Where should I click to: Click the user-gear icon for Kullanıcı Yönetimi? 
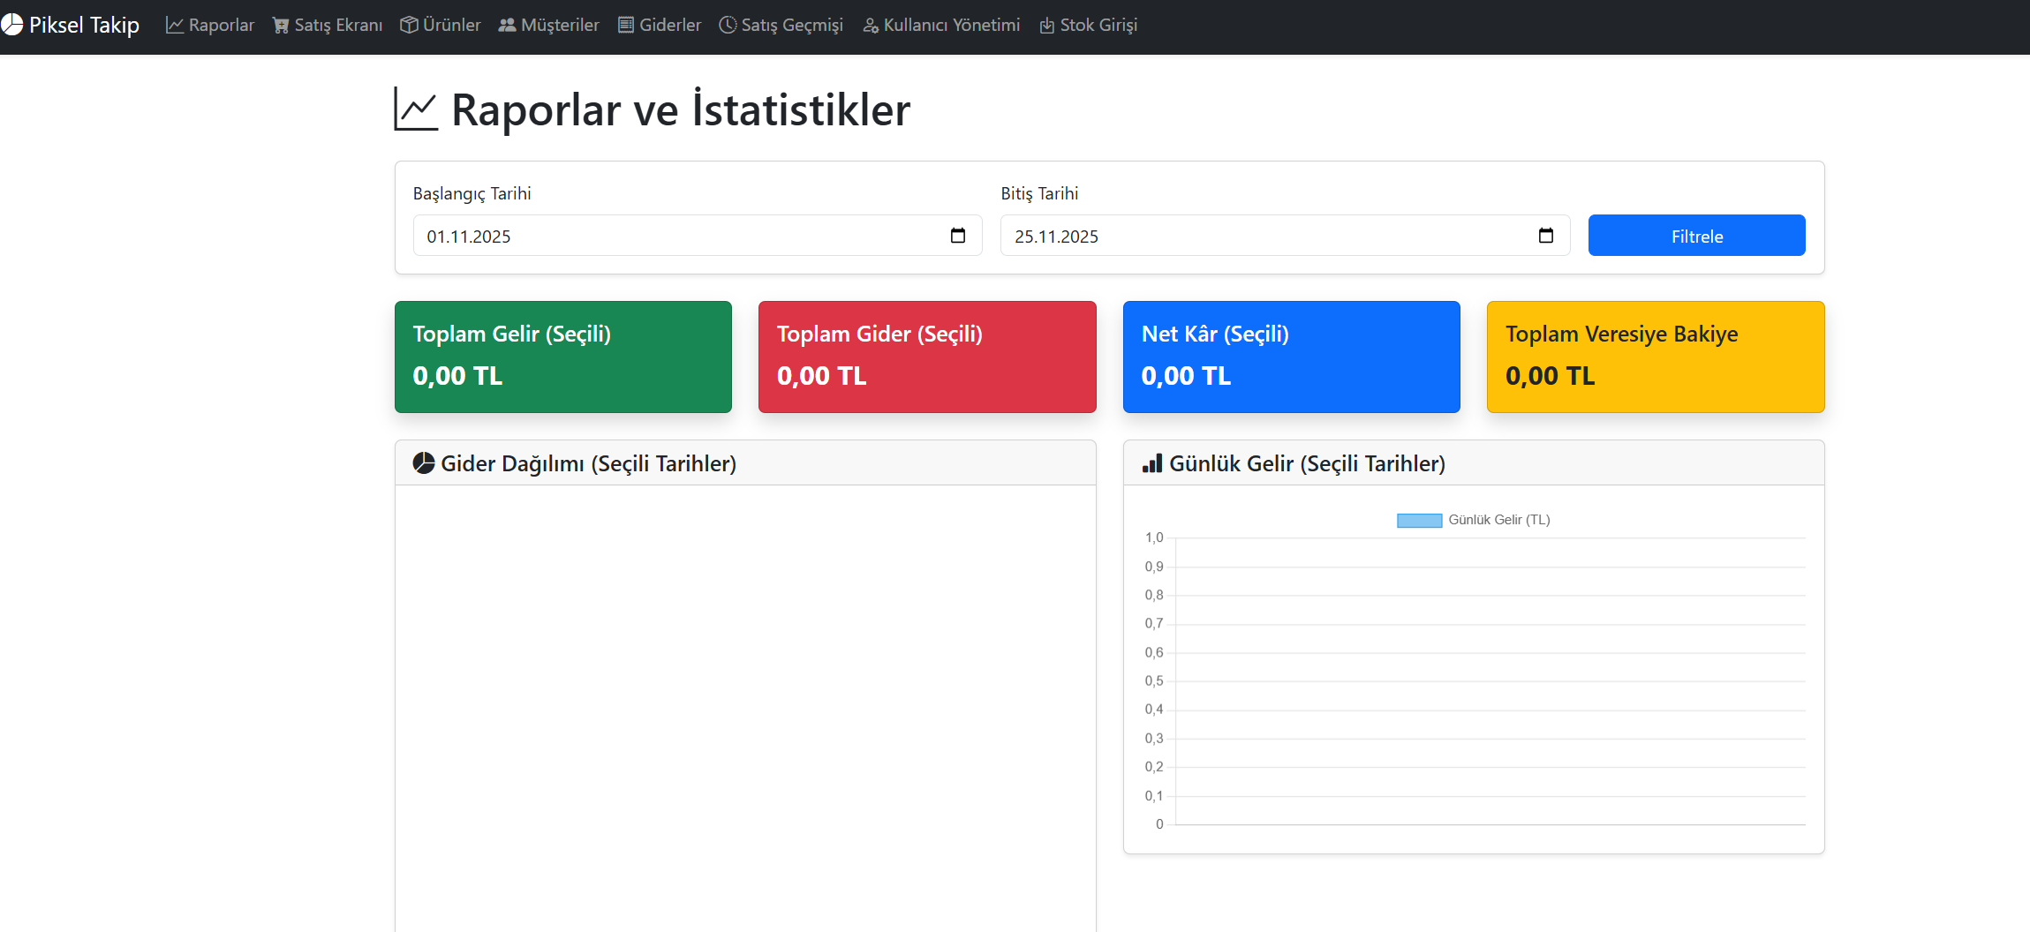point(871,25)
